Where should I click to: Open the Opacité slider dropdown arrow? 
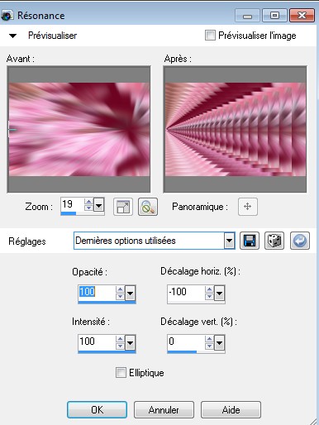[x=130, y=294]
